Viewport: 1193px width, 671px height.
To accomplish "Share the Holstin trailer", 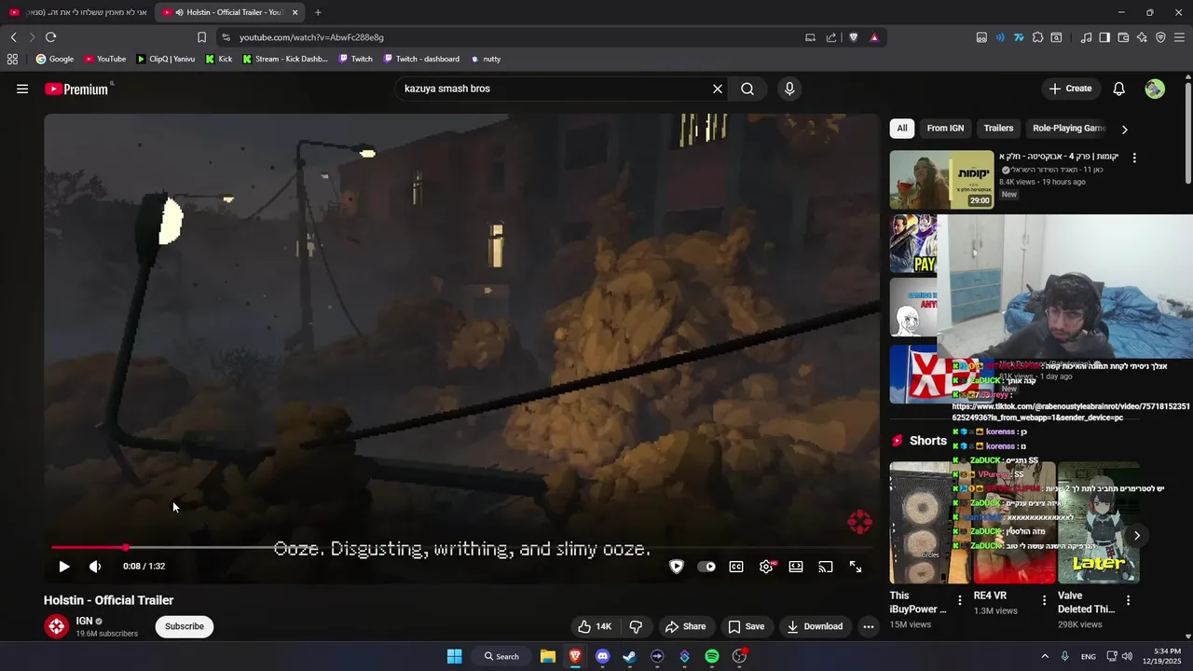I will 684,626.
